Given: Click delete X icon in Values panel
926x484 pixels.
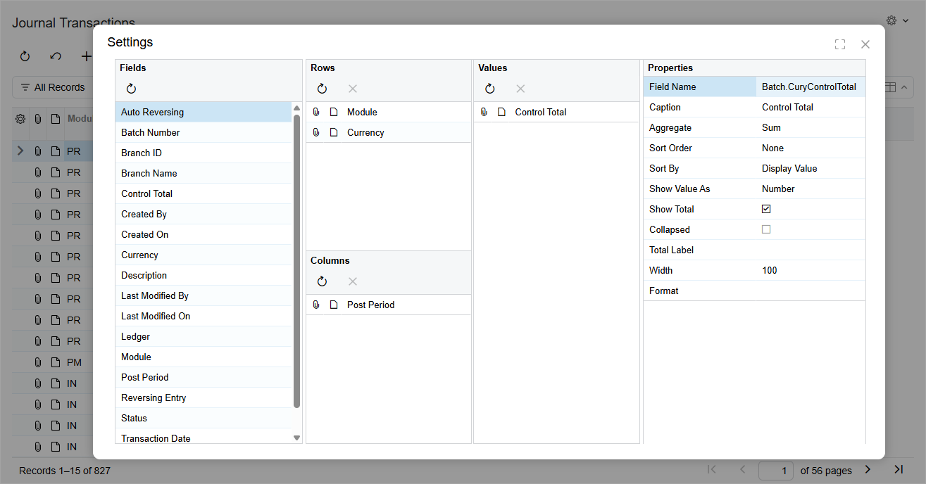Looking at the screenshot, I should point(520,89).
